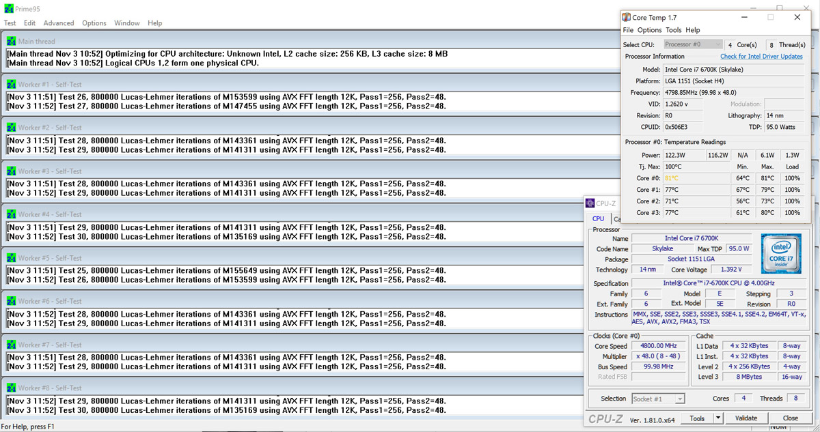Open the Options menu in Core Temp
The image size is (820, 432).
click(649, 30)
